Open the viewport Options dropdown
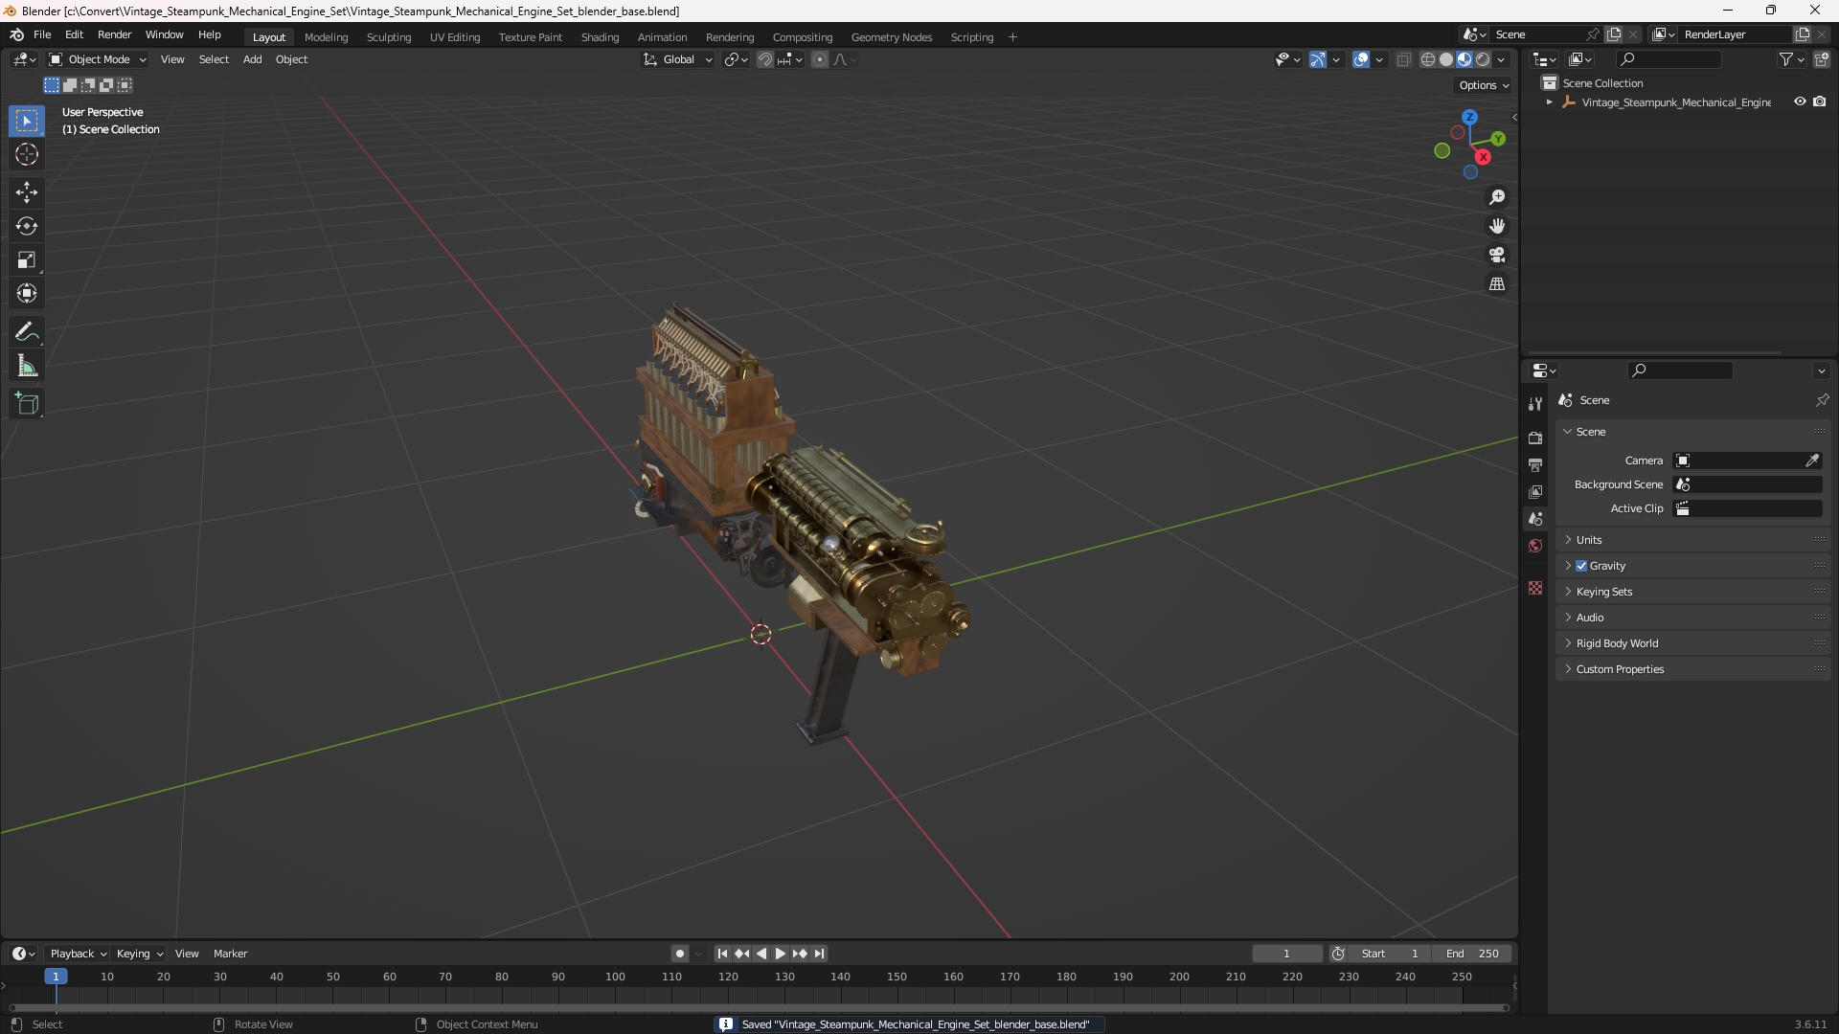The height and width of the screenshot is (1034, 1839). click(x=1484, y=85)
